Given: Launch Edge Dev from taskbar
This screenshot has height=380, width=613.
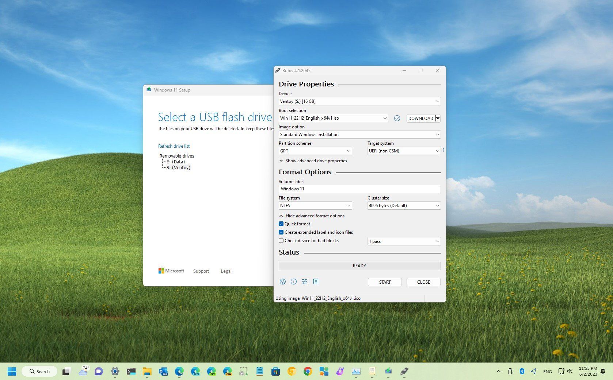Looking at the screenshot, I should tap(212, 372).
